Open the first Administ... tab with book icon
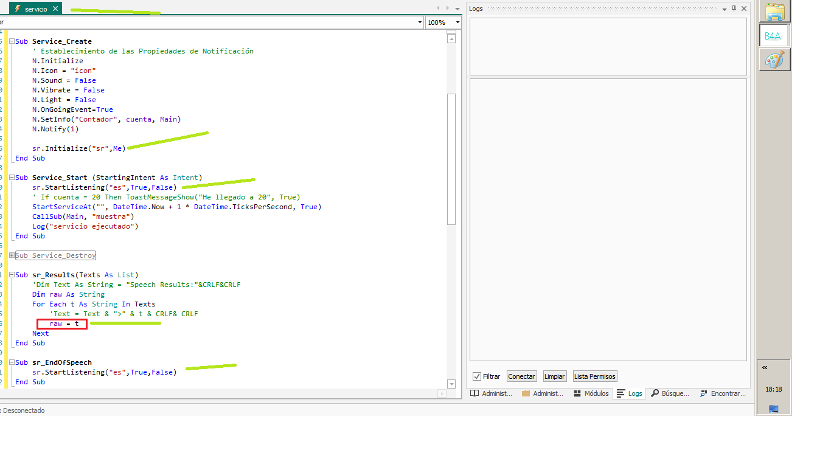 click(492, 393)
